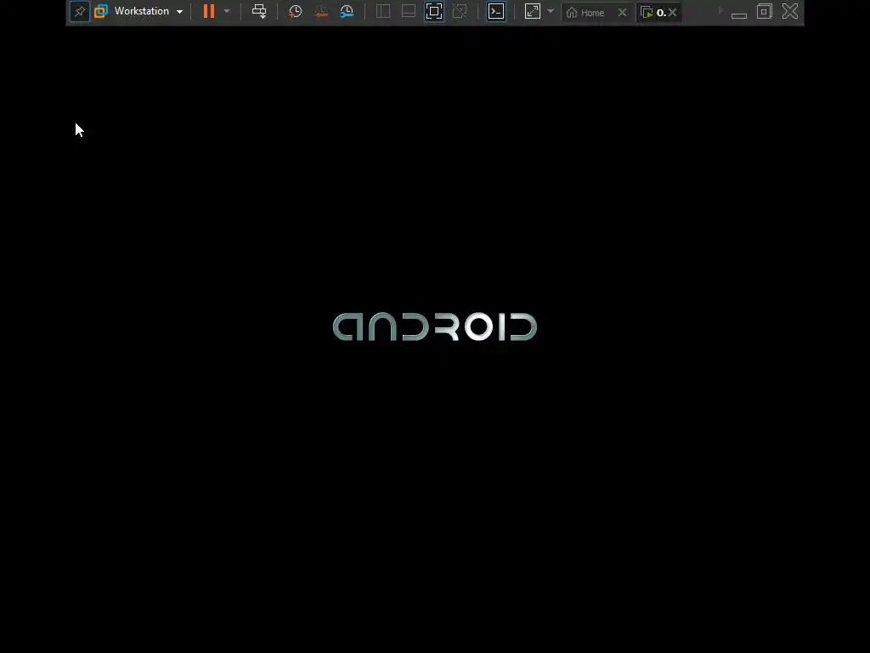Click the Unity mode icon

click(x=460, y=11)
